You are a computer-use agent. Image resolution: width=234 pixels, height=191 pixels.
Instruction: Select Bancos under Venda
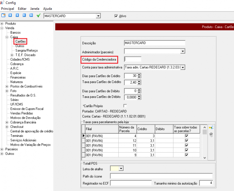point(16,32)
